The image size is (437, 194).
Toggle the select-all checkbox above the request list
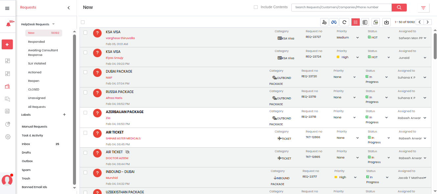83,22
